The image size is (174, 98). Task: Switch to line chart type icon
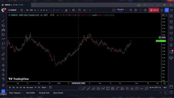[58, 10]
